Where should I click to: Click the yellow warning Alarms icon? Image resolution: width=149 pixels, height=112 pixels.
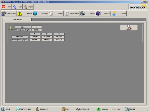(20, 13)
